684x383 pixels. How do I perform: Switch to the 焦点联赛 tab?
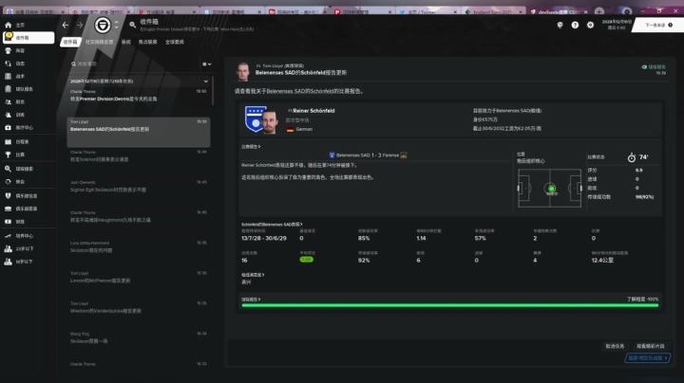(147, 42)
